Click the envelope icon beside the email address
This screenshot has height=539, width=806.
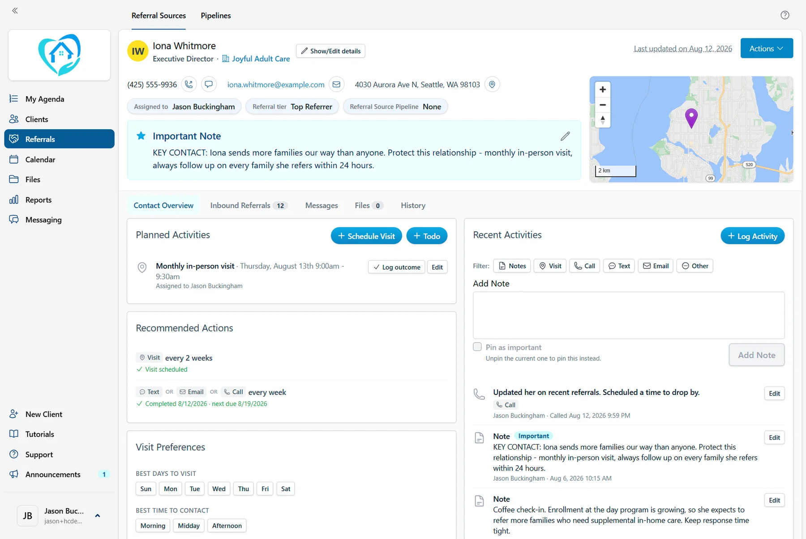[336, 85]
